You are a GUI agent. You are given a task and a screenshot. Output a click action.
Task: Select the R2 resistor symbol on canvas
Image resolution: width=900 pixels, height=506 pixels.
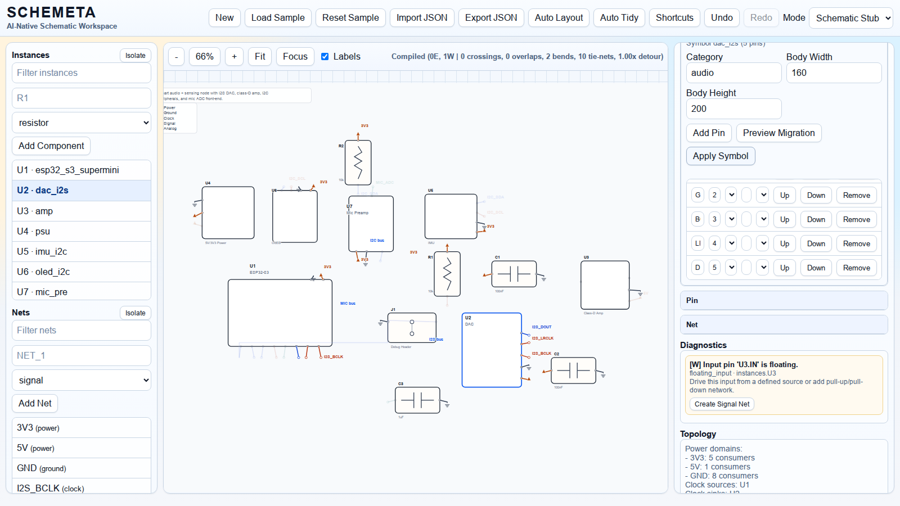[x=358, y=162]
